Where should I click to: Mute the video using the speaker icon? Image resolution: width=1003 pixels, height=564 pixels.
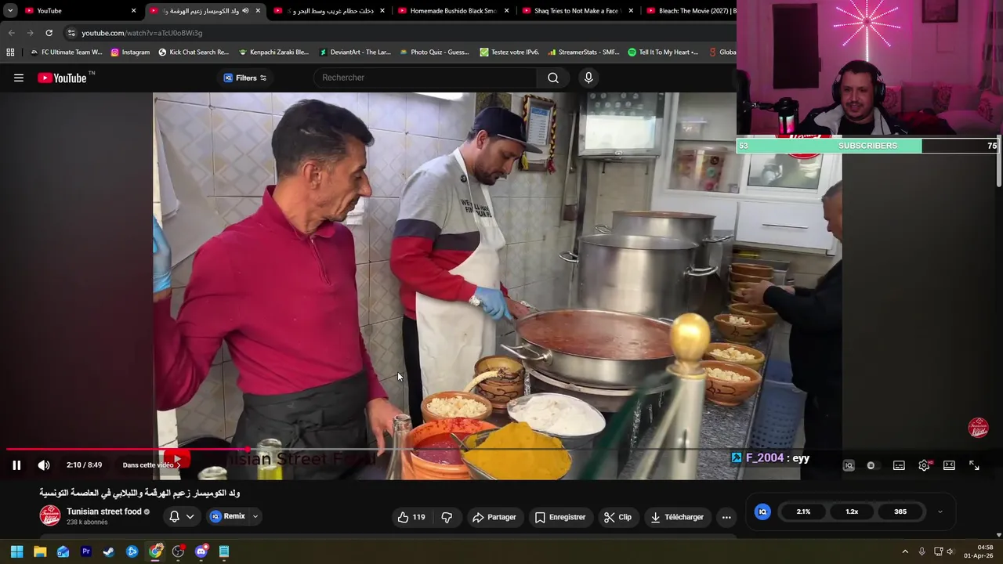click(44, 465)
